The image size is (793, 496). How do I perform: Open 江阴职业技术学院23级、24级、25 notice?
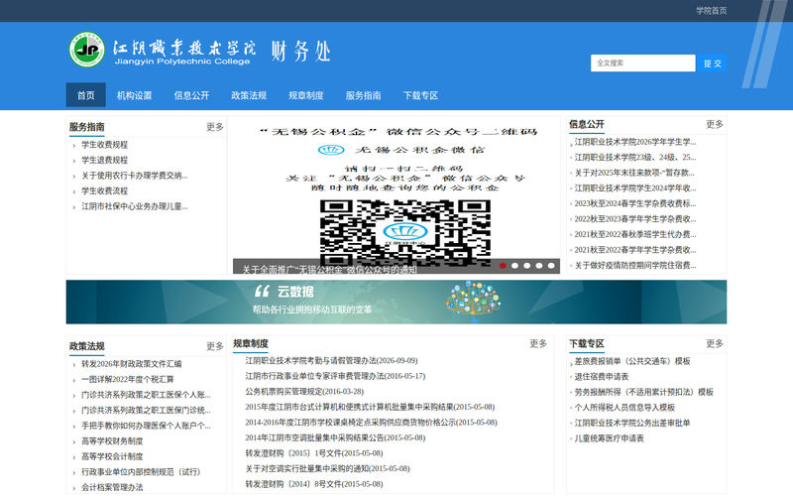coord(635,158)
